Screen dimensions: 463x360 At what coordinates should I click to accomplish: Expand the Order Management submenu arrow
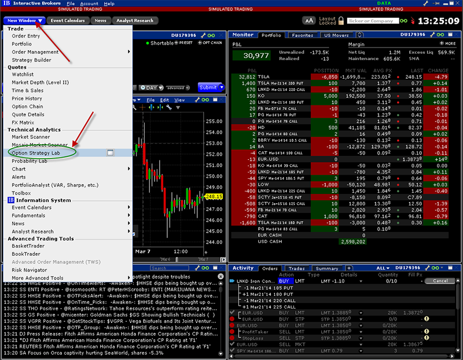(x=128, y=52)
